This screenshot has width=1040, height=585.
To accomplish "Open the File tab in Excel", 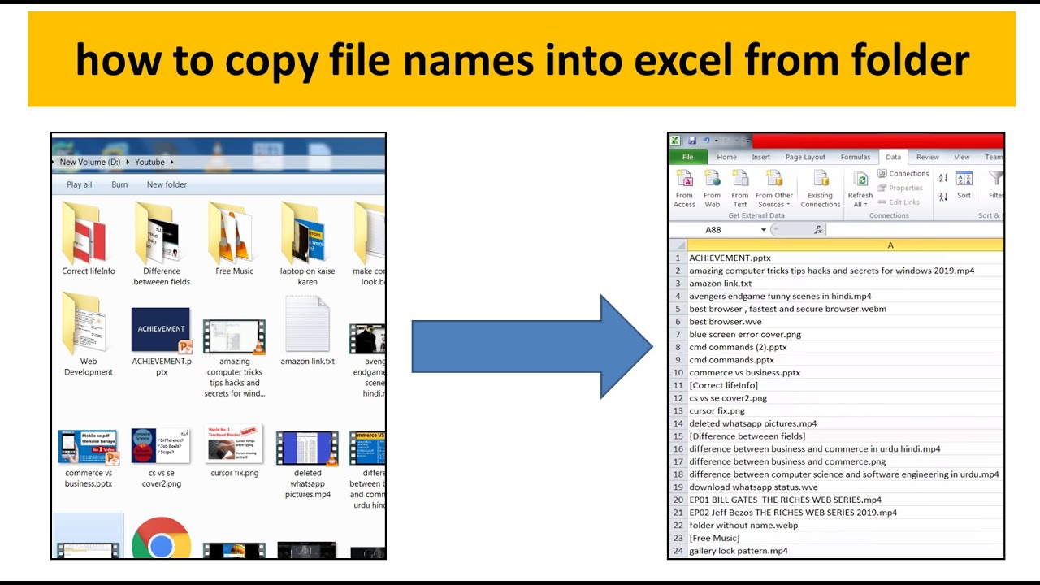I will click(688, 157).
